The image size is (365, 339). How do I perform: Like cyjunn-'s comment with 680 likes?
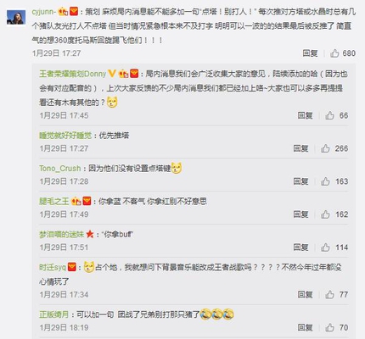click(334, 53)
